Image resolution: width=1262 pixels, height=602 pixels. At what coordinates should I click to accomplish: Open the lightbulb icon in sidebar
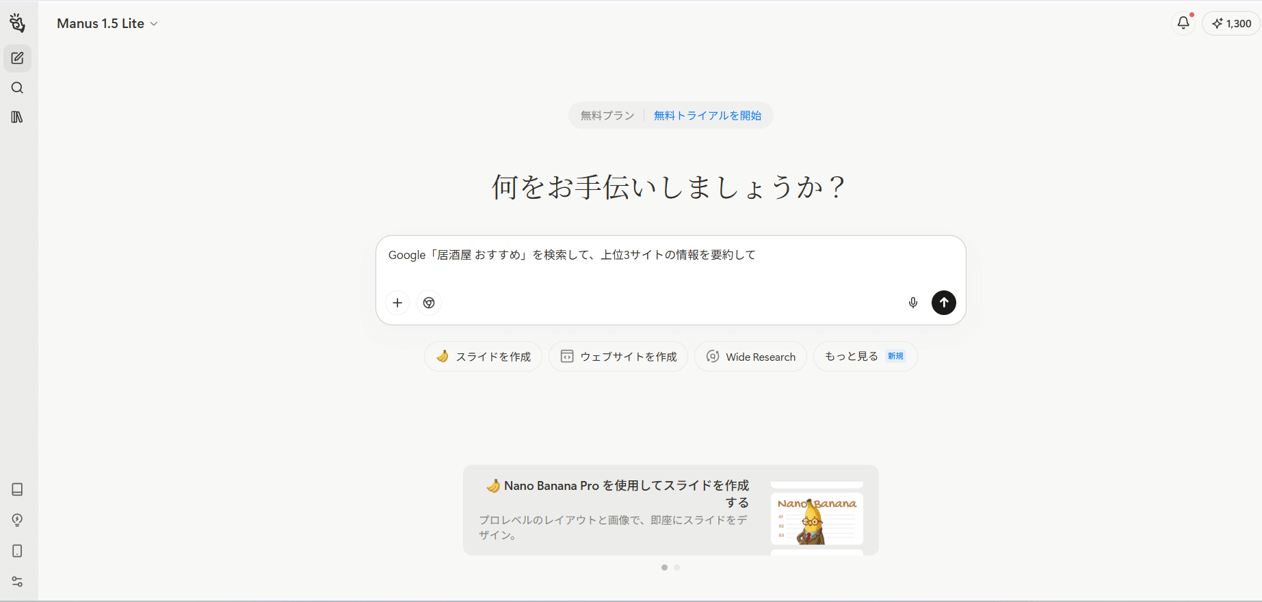pyautogui.click(x=18, y=520)
